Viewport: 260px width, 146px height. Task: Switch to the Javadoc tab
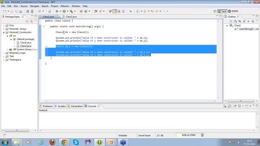coord(60,106)
